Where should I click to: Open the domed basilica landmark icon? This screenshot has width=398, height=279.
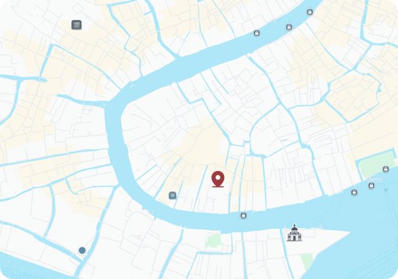(294, 233)
